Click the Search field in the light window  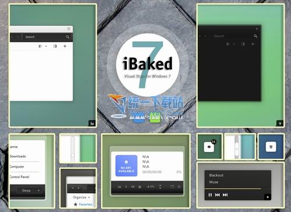pos(45,37)
